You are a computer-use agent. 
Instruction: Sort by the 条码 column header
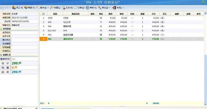pos(55,14)
